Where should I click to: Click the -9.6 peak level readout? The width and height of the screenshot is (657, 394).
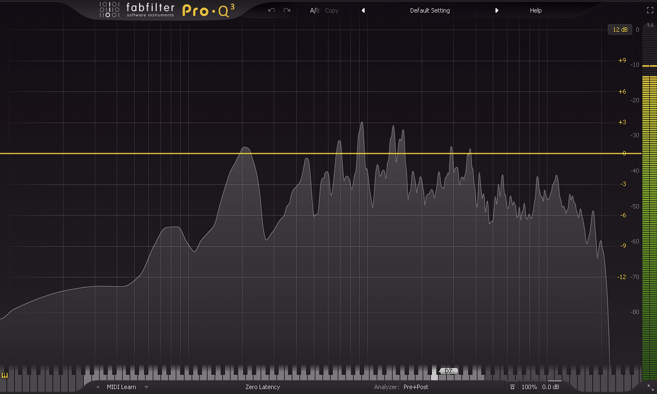(650, 25)
